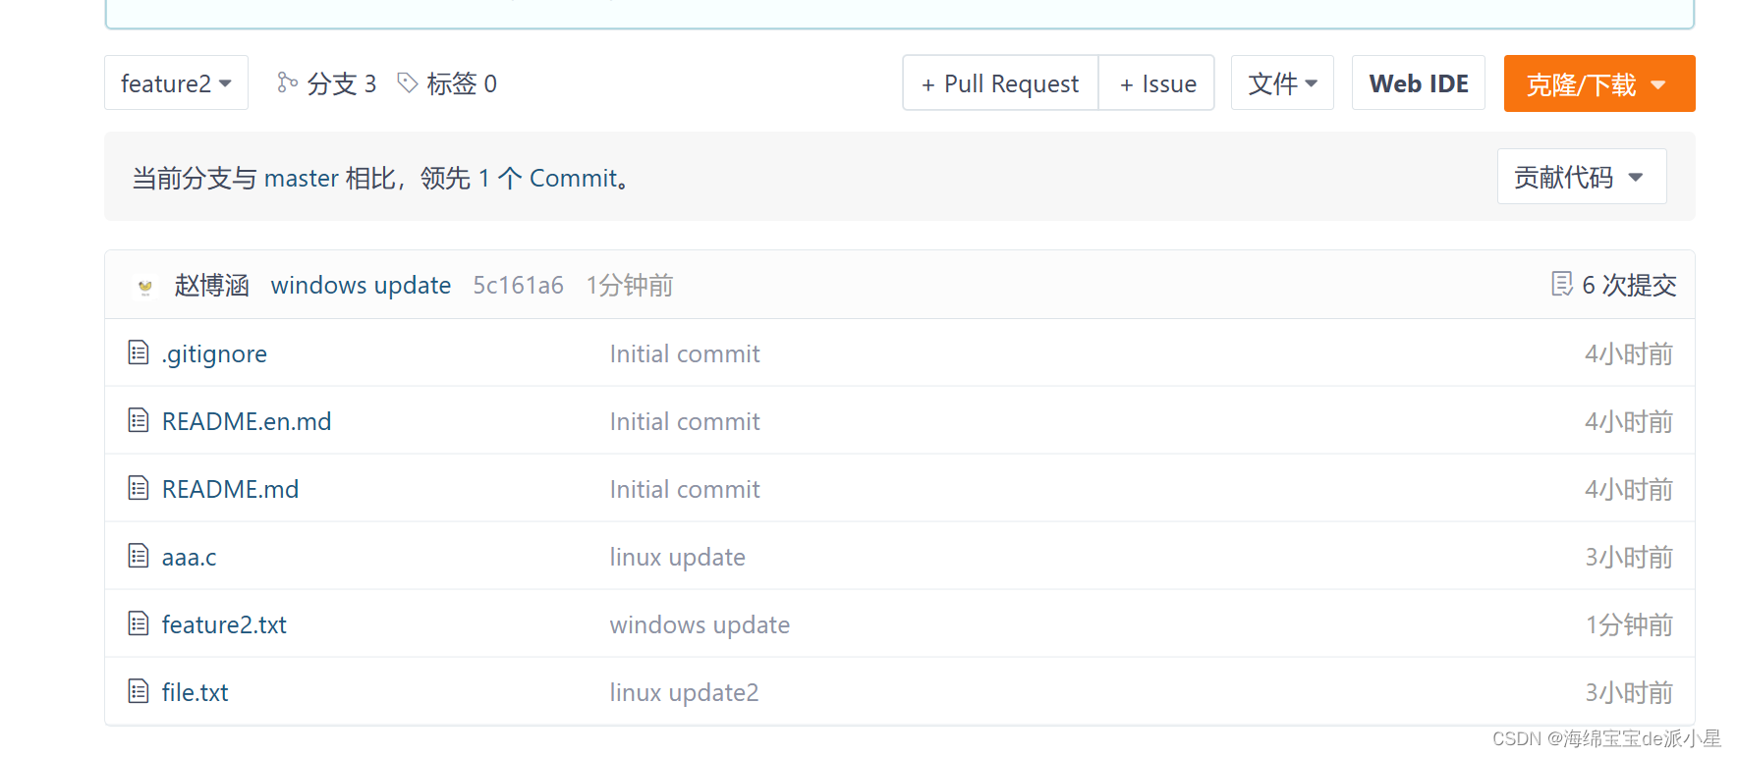Open the README.en.md file

click(x=247, y=422)
